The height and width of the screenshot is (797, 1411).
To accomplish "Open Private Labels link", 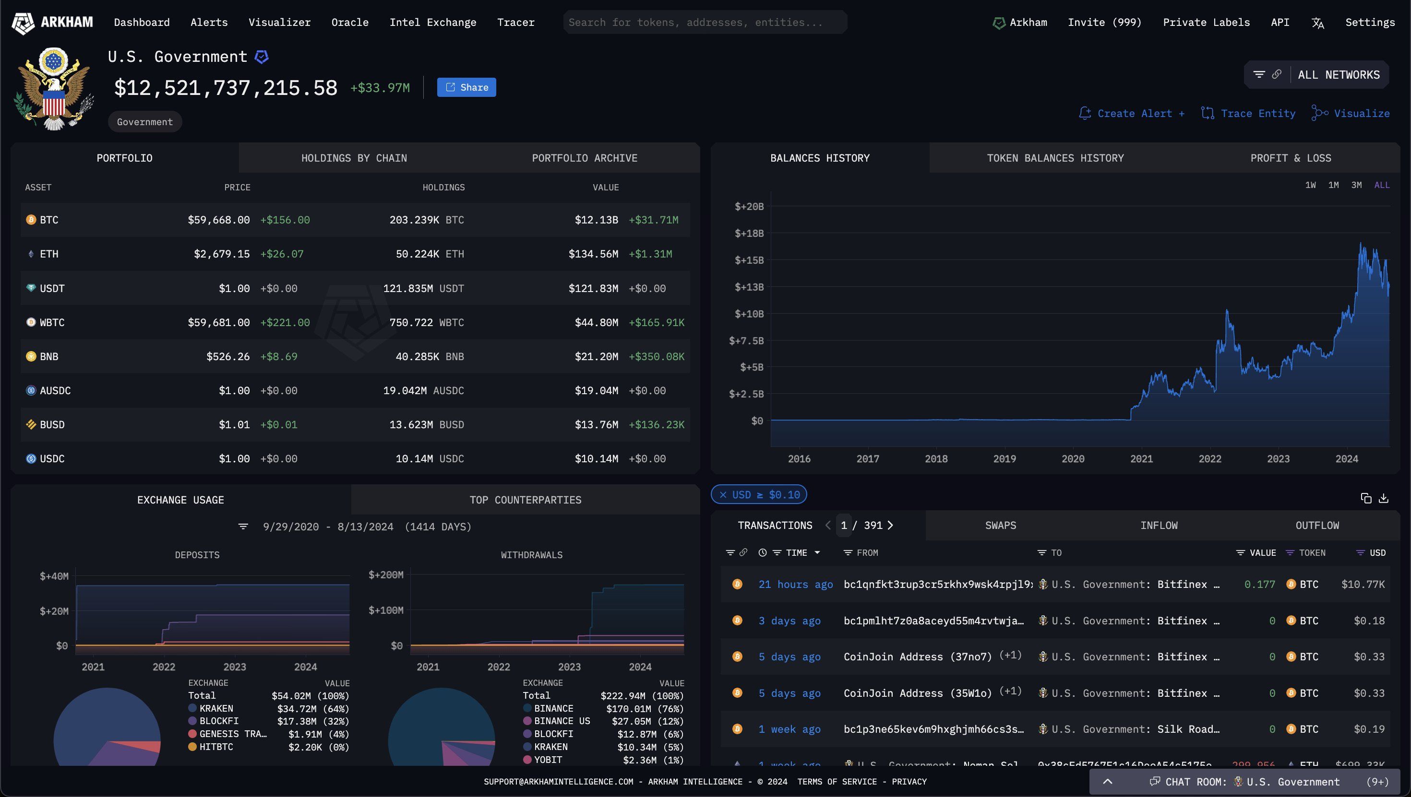I will 1206,23.
